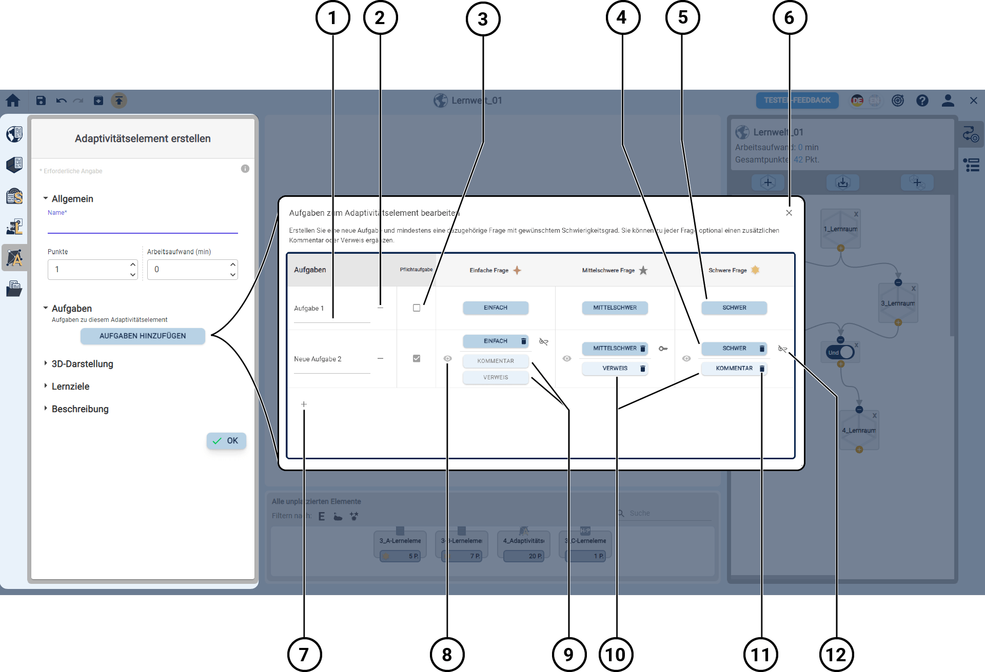Viewport: 985px width, 672px height.
Task: Undo the last action
Action: [61, 100]
